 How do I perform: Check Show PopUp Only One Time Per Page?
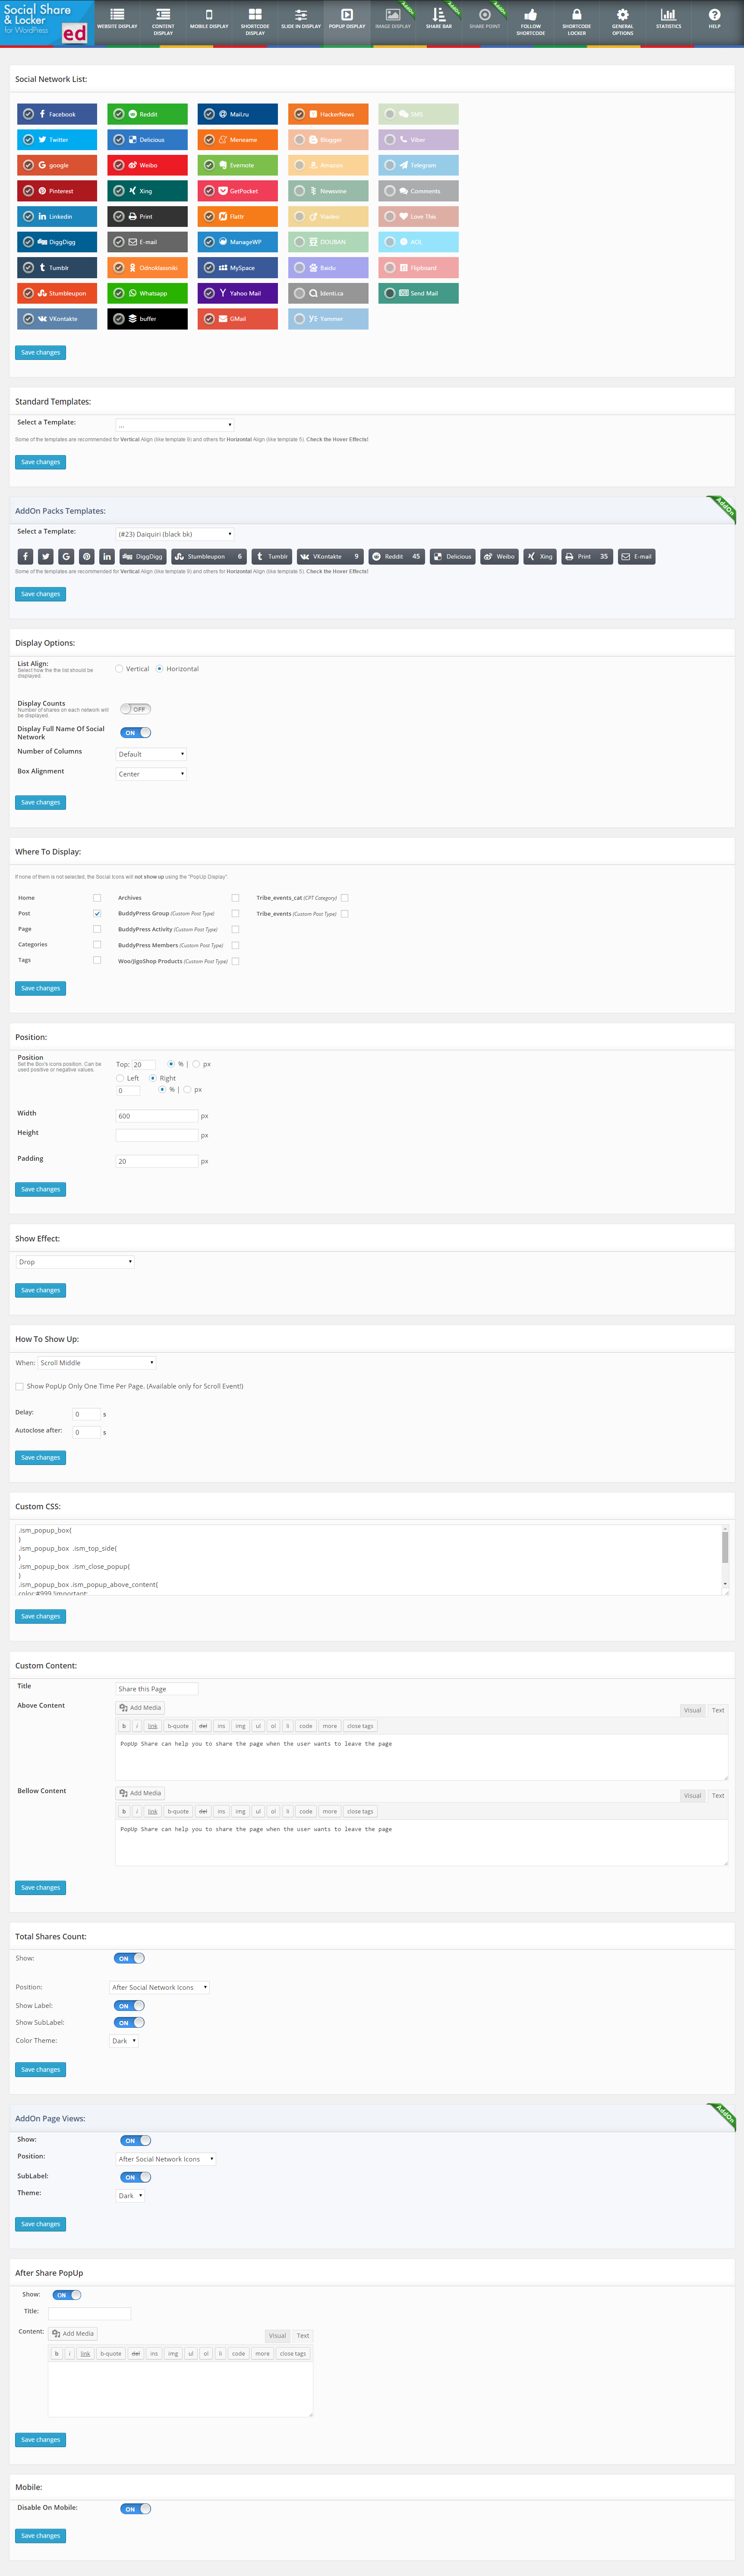click(x=19, y=1387)
